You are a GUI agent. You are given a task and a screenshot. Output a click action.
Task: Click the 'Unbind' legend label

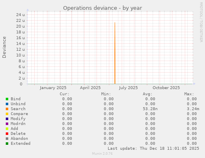(18, 104)
